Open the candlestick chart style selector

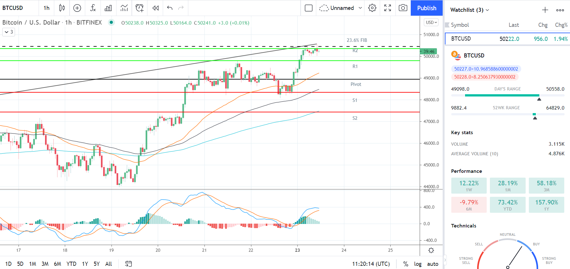point(62,8)
